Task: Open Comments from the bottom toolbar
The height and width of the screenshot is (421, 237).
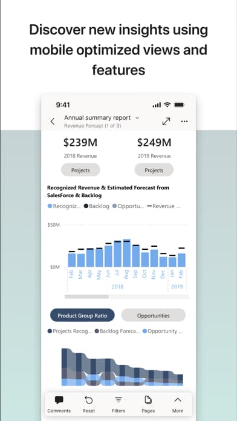Action: click(59, 404)
